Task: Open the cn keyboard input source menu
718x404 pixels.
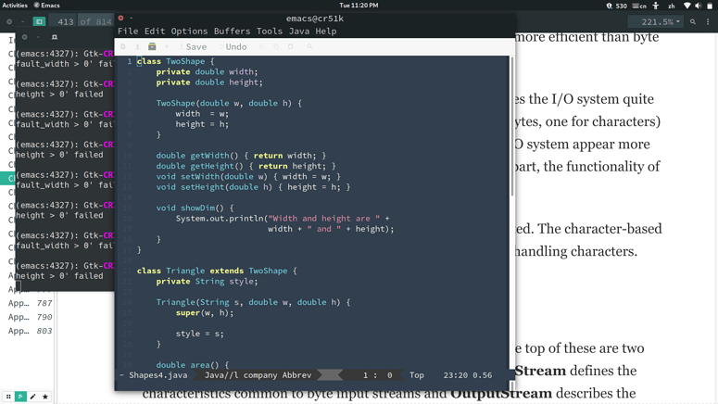Action: click(638, 6)
